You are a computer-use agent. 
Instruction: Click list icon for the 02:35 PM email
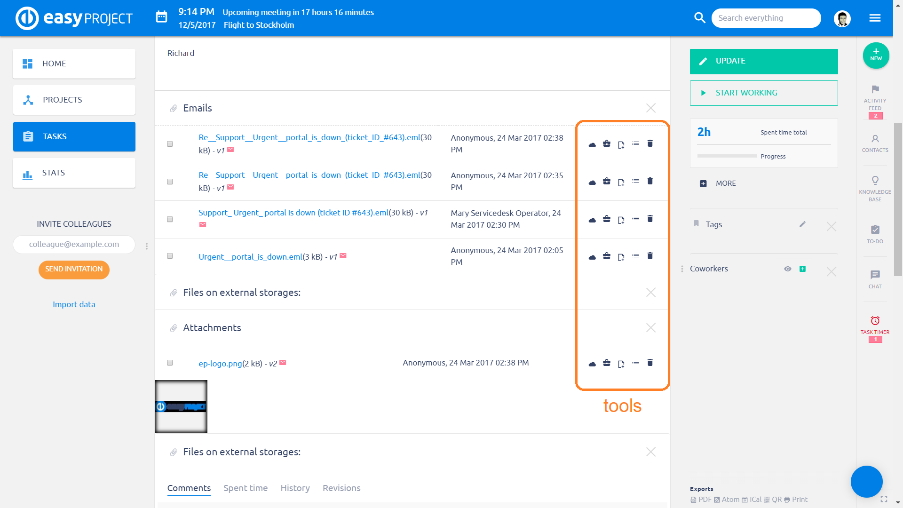[636, 181]
